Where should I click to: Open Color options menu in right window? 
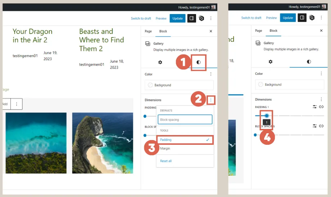coord(321,73)
